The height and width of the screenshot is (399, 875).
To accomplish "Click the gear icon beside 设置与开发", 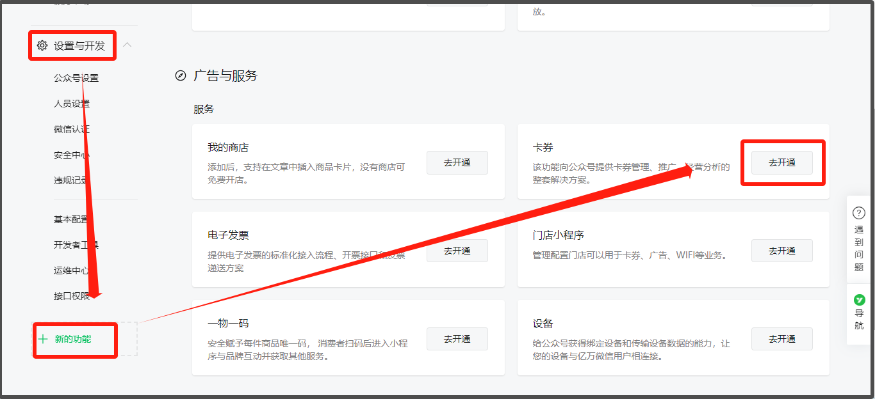I will click(42, 45).
